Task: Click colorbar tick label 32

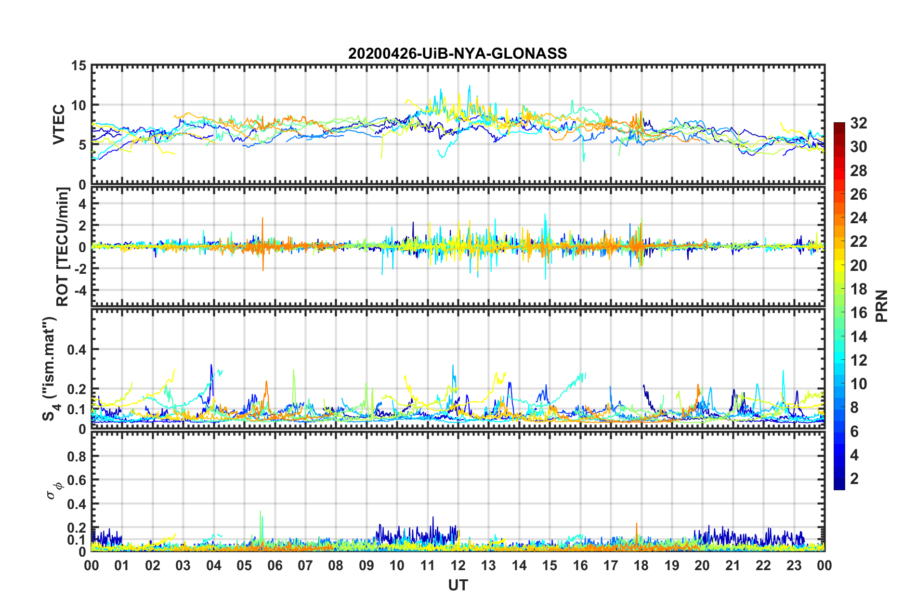Action: (x=859, y=123)
